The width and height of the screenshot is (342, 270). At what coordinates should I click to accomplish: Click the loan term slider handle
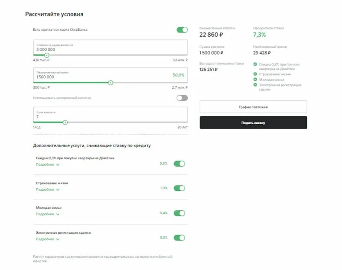(65, 122)
